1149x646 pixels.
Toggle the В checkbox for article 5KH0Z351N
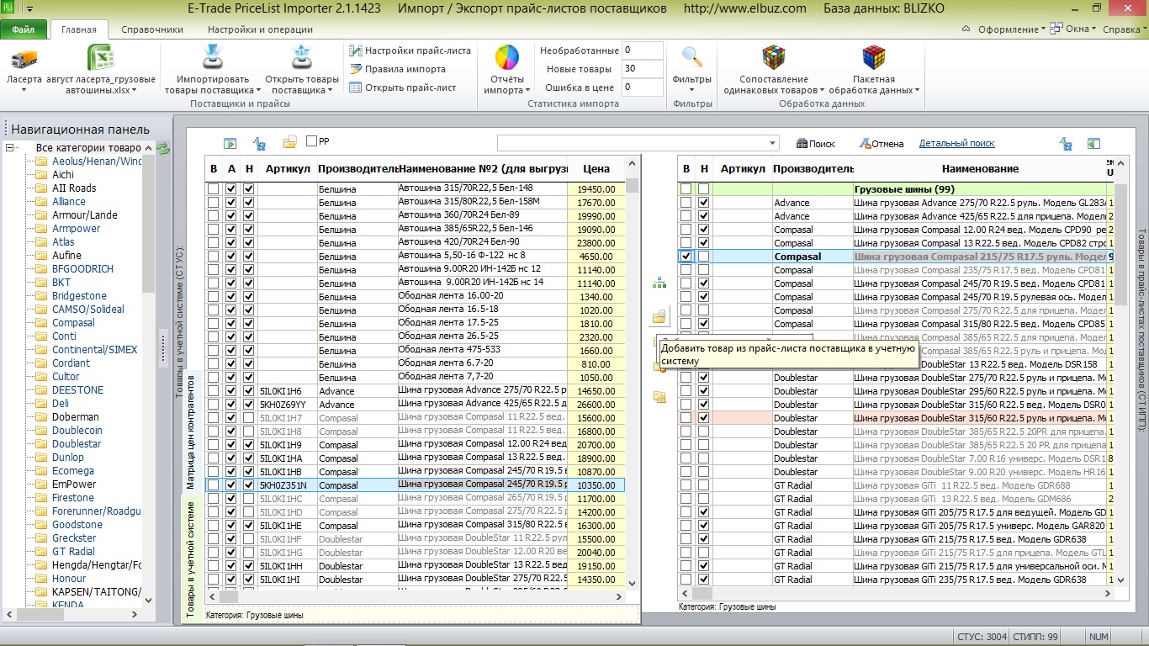pos(214,485)
